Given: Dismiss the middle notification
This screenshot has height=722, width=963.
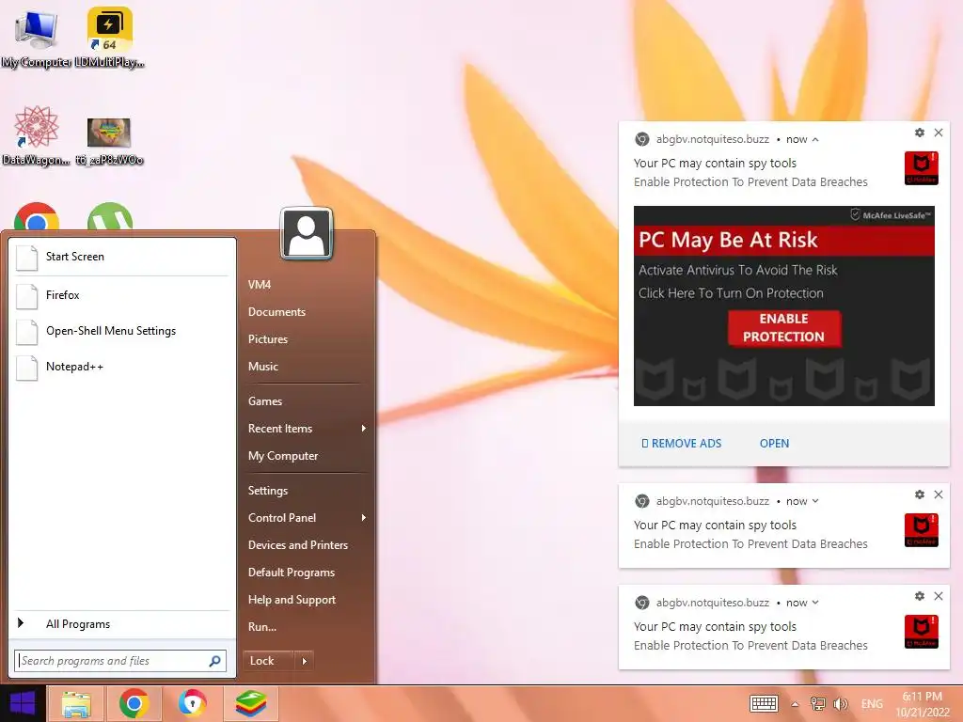Looking at the screenshot, I should (939, 494).
